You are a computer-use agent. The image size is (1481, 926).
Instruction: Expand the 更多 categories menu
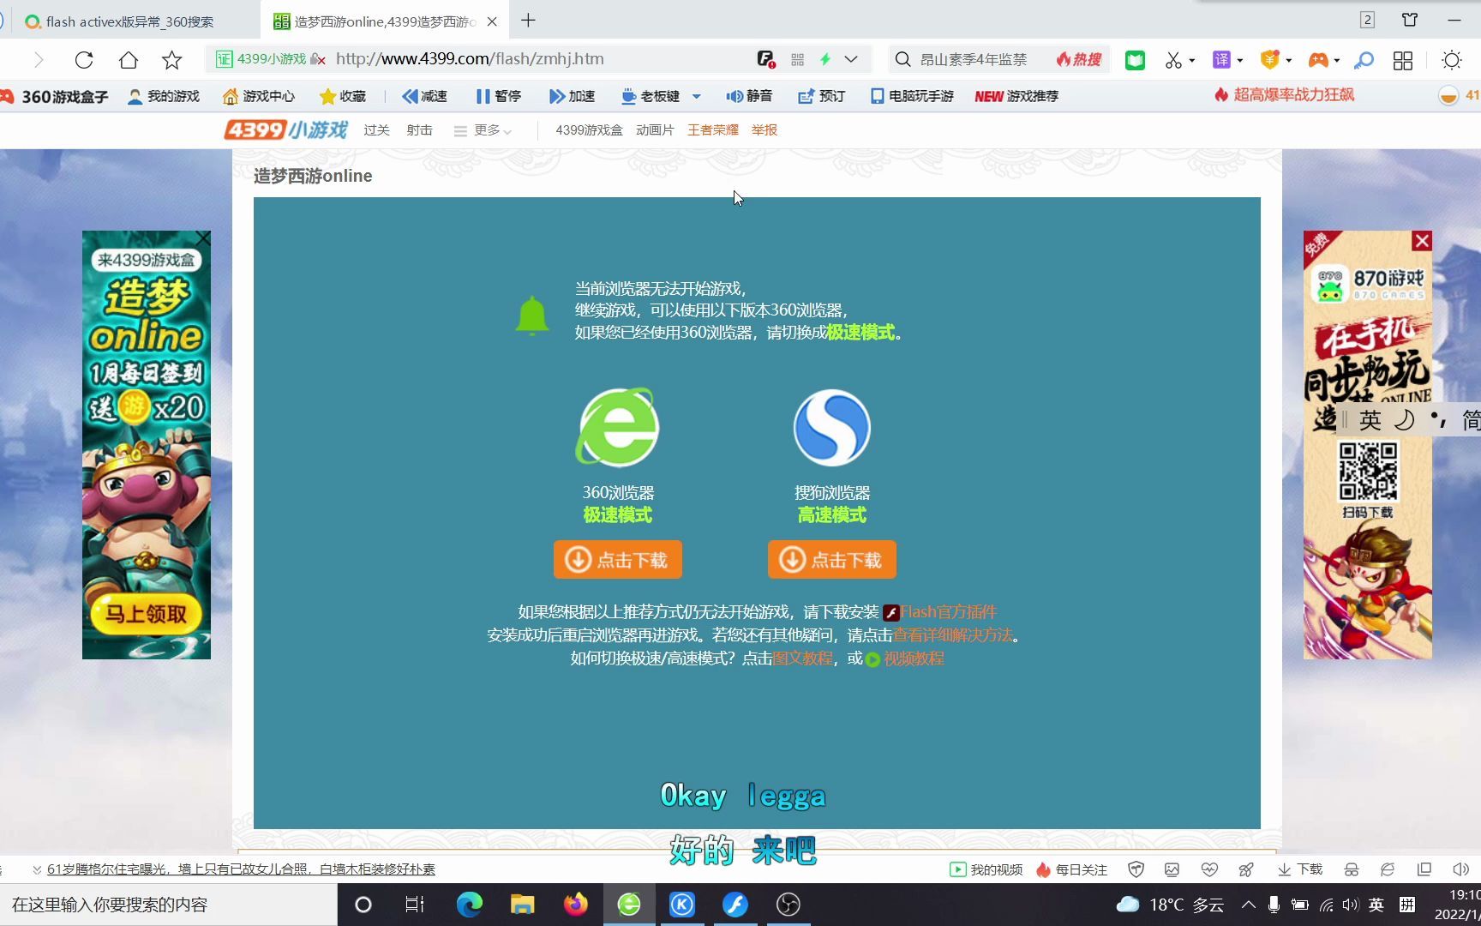pos(483,130)
